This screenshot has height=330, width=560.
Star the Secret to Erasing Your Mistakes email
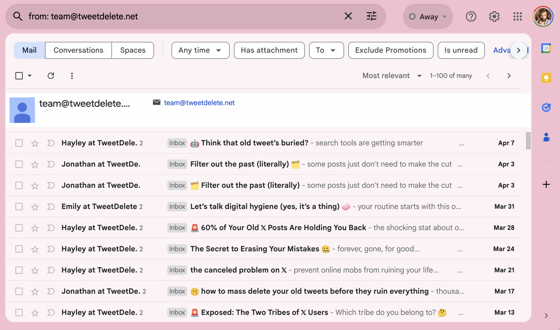pyautogui.click(x=35, y=249)
